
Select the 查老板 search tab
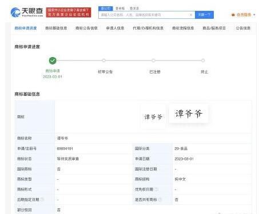coord(120,9)
